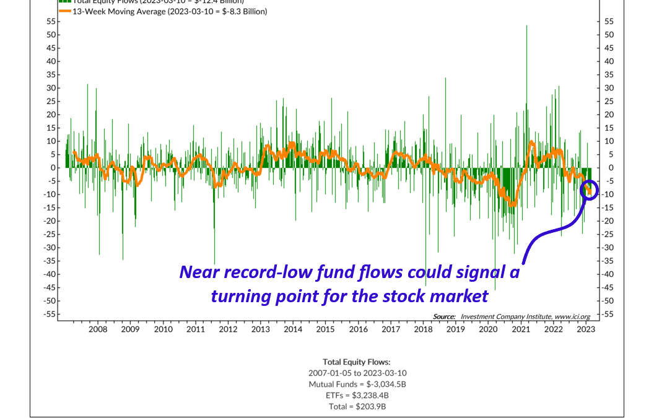Viewport: 654px width, 418px height.
Task: Select the ETFs = $3,238.4B line
Action: (357, 395)
